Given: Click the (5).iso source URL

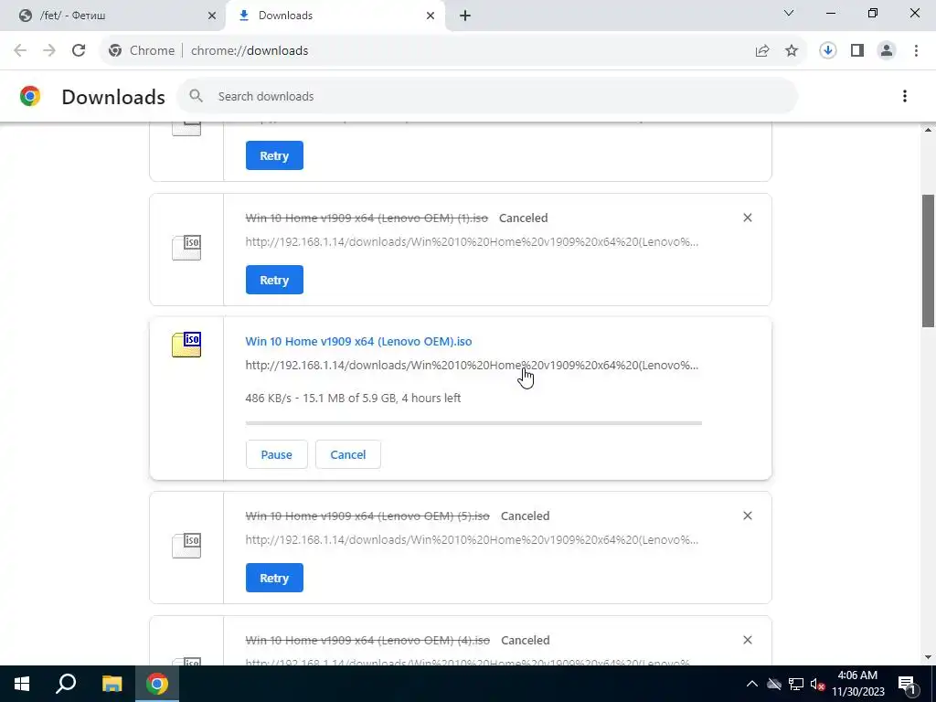Looking at the screenshot, I should (472, 539).
